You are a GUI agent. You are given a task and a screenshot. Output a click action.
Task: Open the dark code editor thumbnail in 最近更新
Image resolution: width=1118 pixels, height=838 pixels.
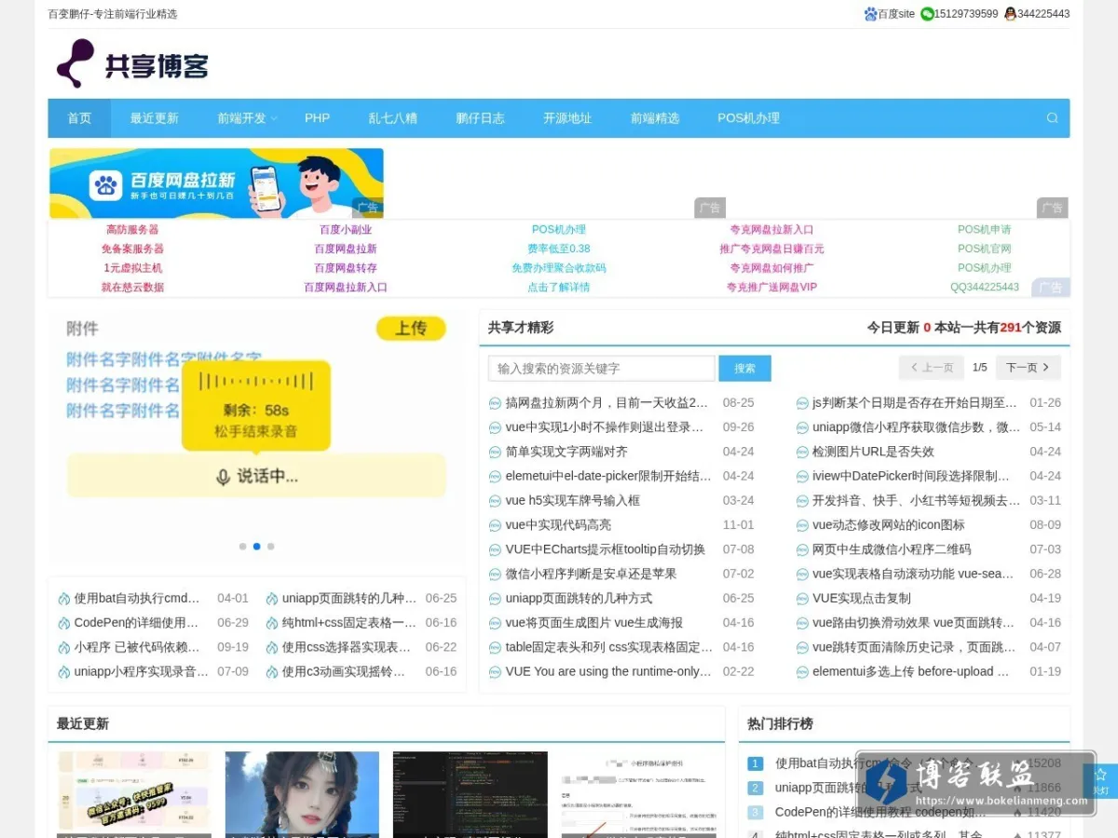point(470,794)
